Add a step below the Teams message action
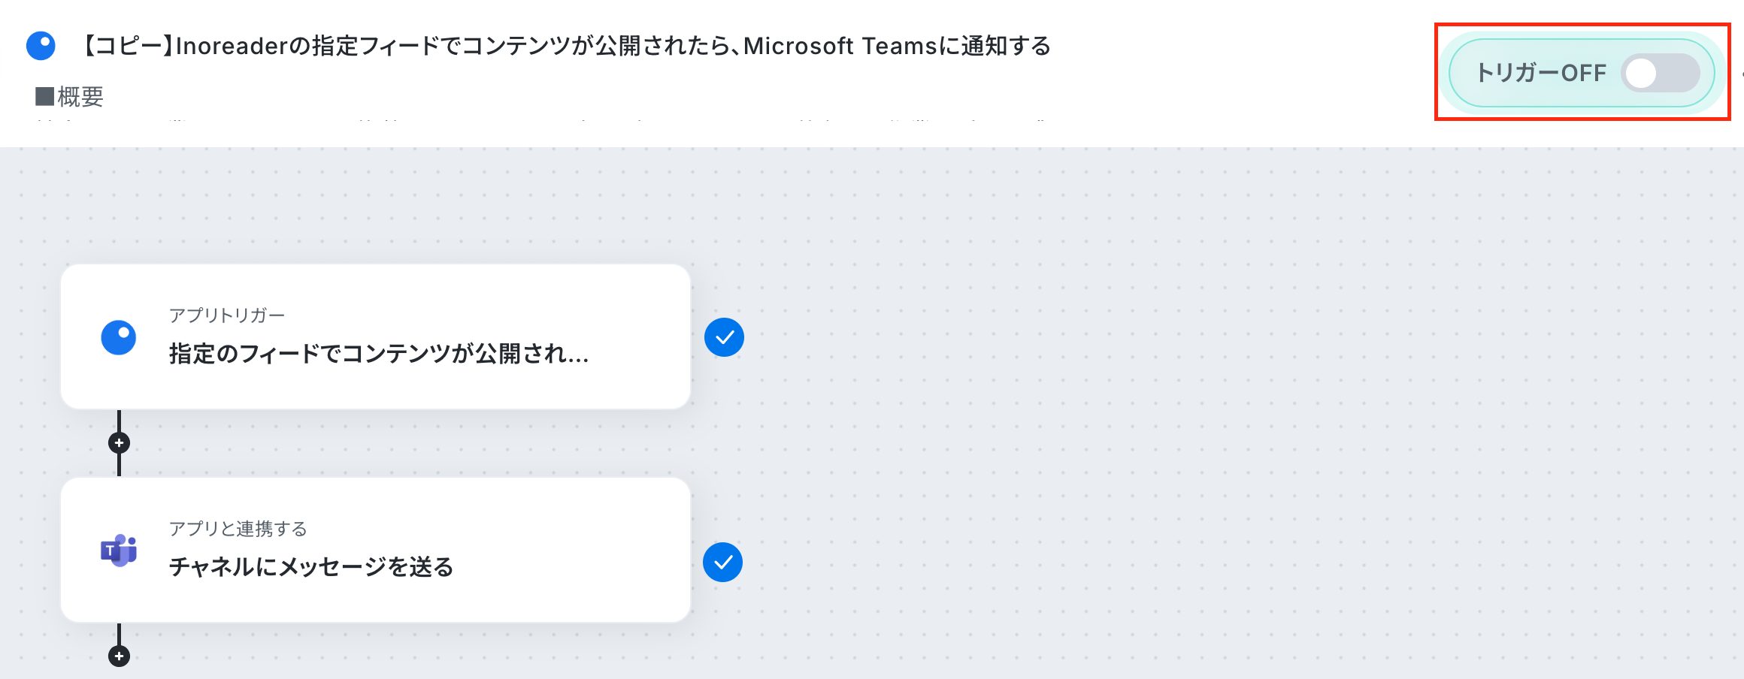The width and height of the screenshot is (1744, 679). [x=119, y=656]
